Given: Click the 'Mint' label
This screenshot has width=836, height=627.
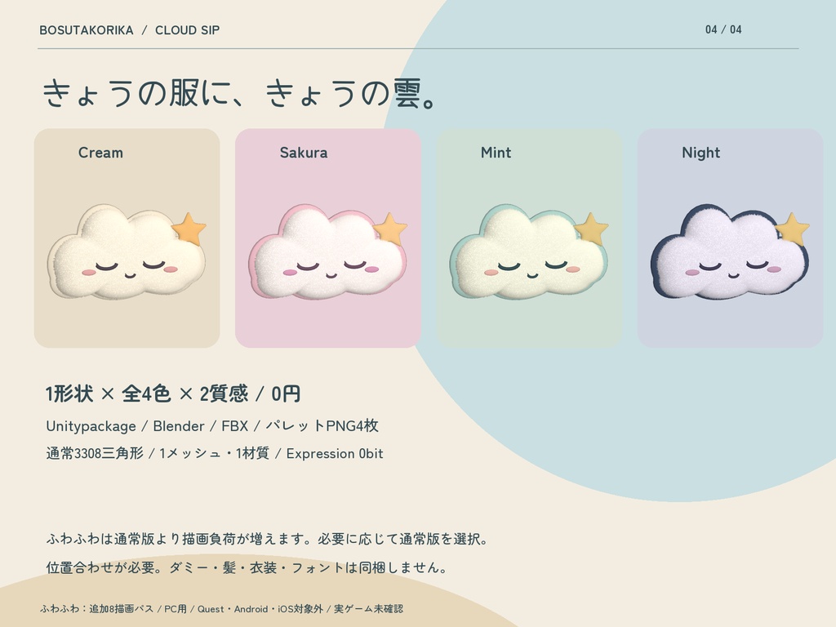Looking at the screenshot, I should pos(496,153).
